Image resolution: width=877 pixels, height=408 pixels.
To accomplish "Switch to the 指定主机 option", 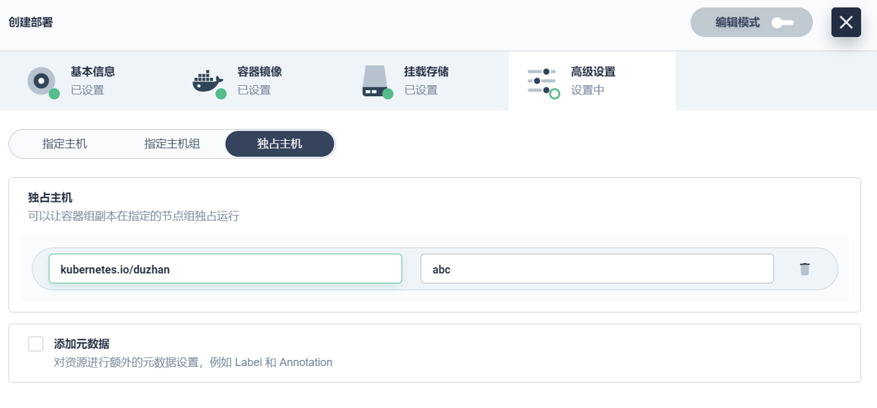I will click(65, 144).
